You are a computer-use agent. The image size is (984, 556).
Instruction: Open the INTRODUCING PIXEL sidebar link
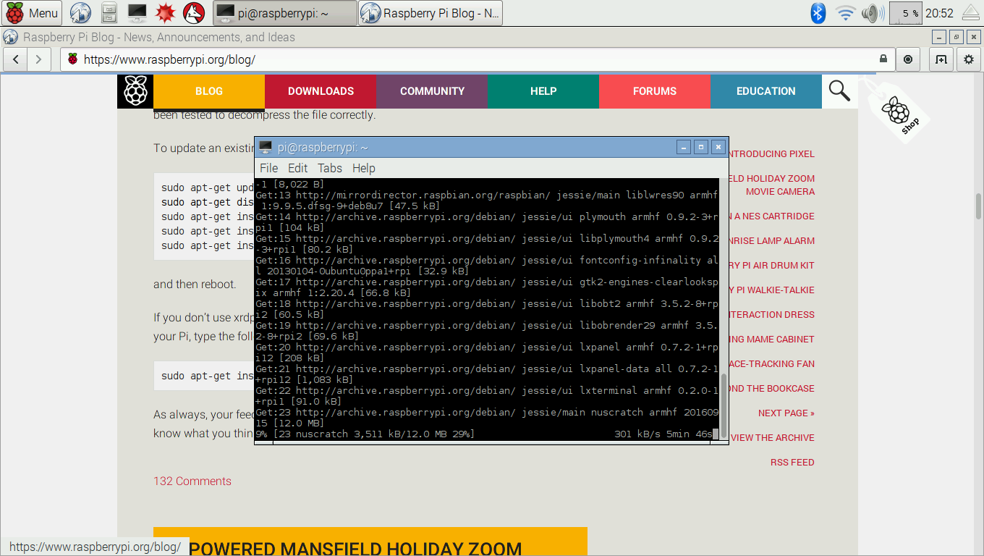pyautogui.click(x=771, y=154)
